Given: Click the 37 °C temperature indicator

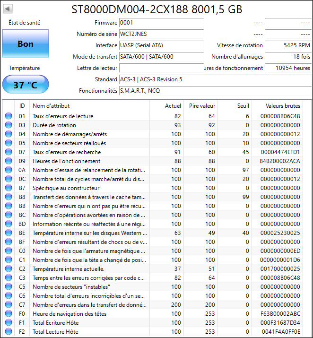Looking at the screenshot, I should coord(26,85).
